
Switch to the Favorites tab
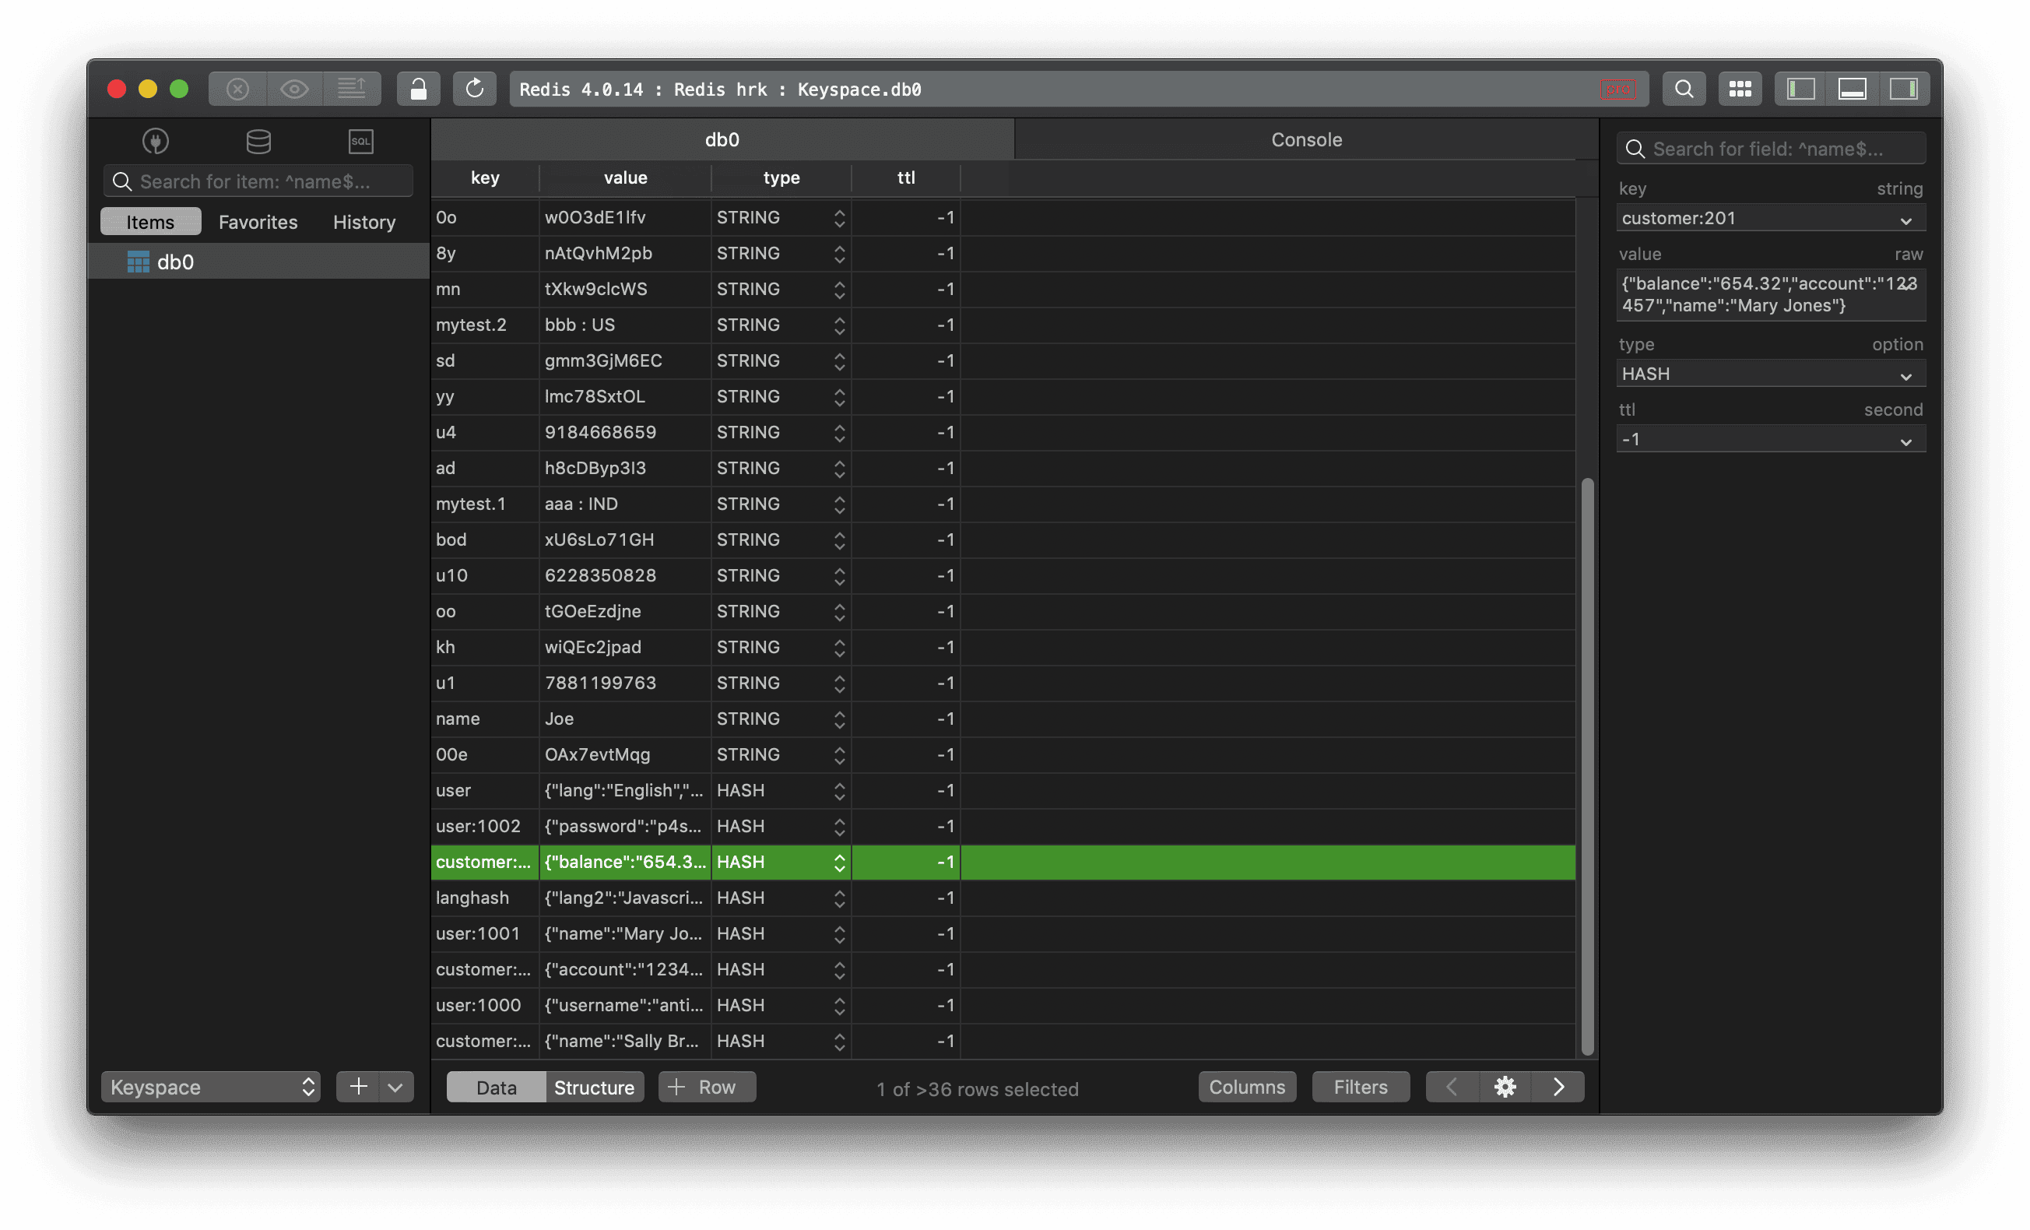(258, 222)
